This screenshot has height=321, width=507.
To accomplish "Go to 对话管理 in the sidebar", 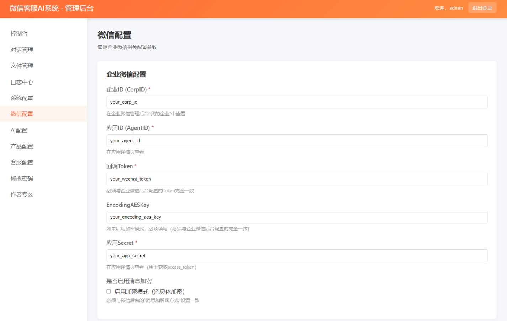I will (x=22, y=50).
